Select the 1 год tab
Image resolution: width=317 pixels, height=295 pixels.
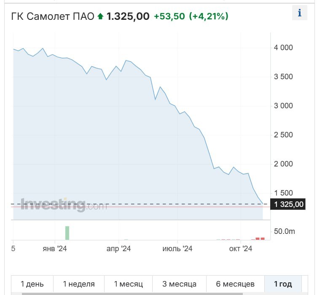pos(283,284)
